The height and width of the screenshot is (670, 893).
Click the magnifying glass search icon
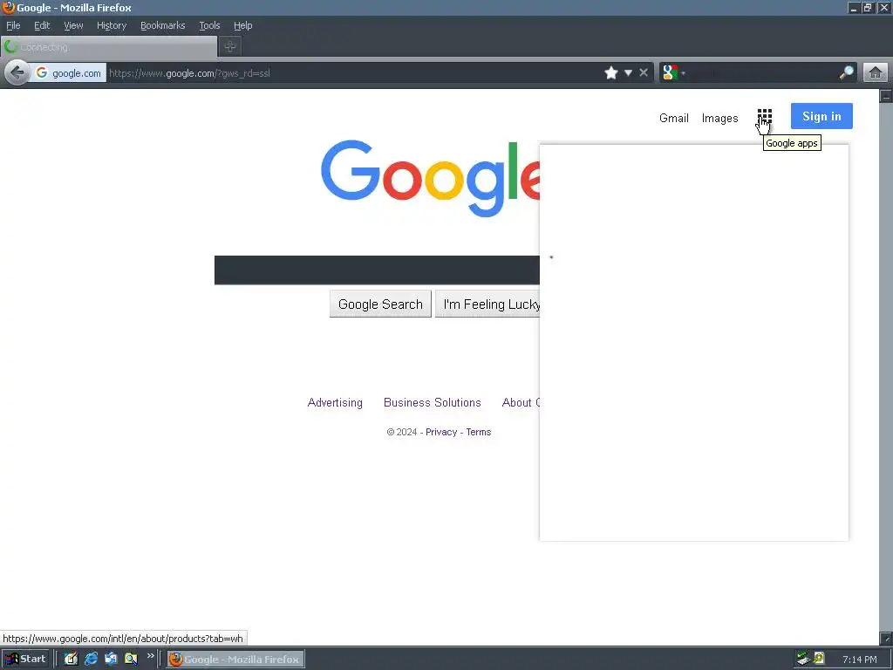pyautogui.click(x=846, y=73)
